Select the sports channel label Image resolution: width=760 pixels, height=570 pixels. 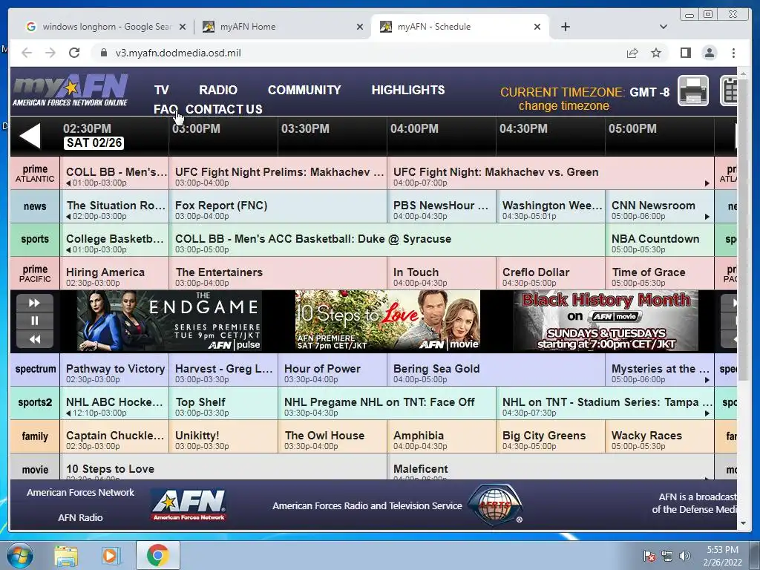point(35,240)
